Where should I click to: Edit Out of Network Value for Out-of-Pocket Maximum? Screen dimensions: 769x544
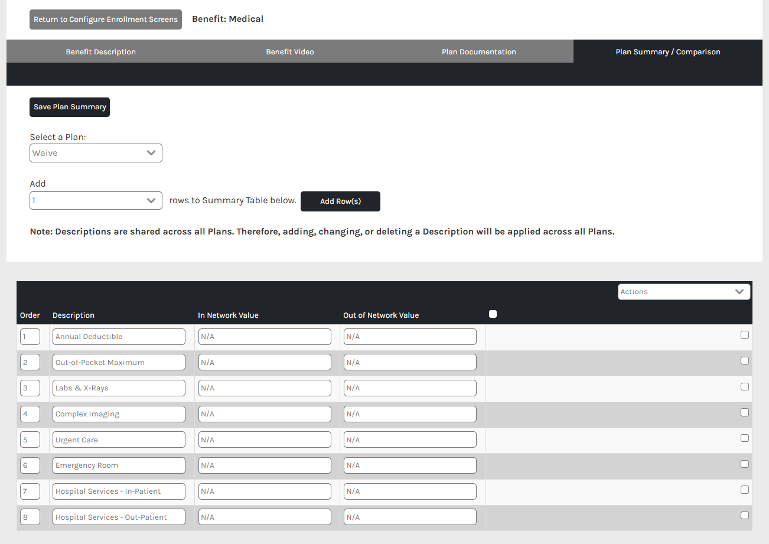410,362
